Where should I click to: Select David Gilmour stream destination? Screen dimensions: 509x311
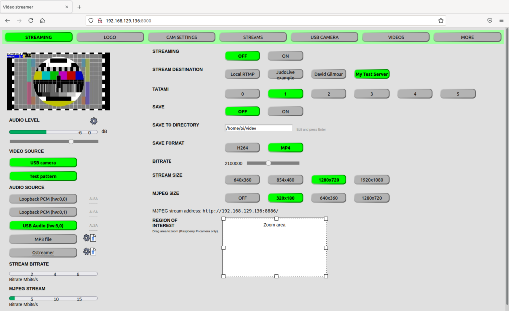(x=329, y=74)
